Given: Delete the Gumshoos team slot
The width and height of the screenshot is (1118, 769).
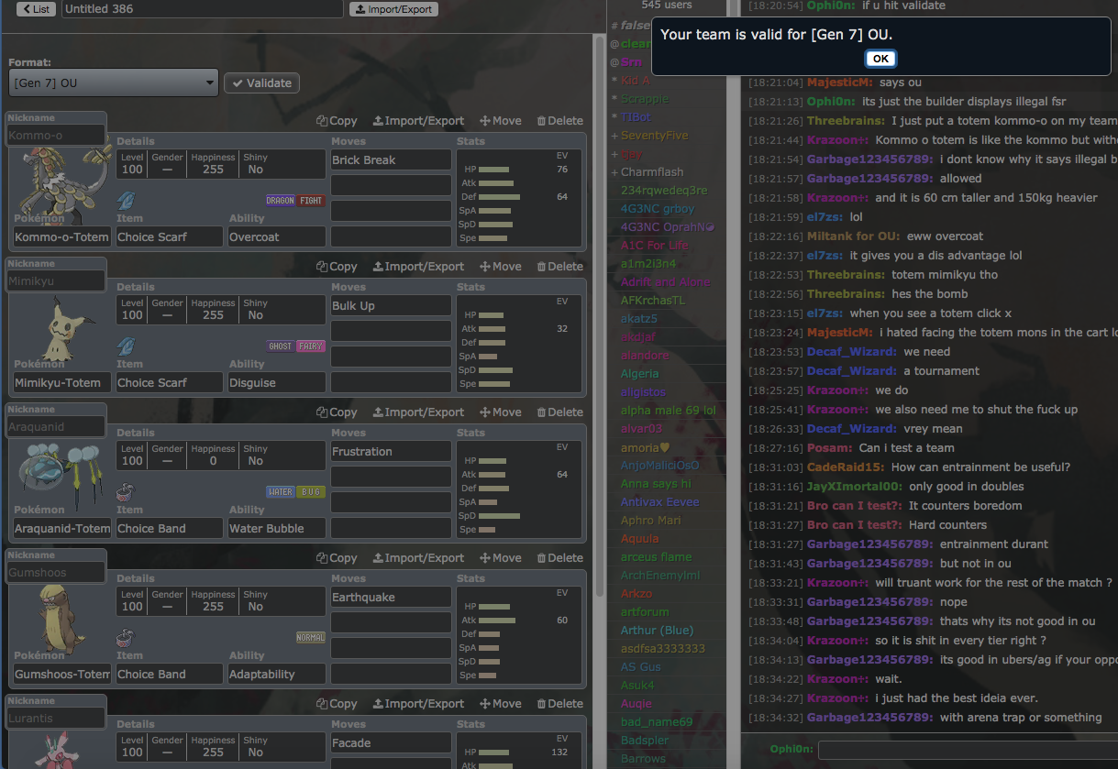Looking at the screenshot, I should pos(559,558).
